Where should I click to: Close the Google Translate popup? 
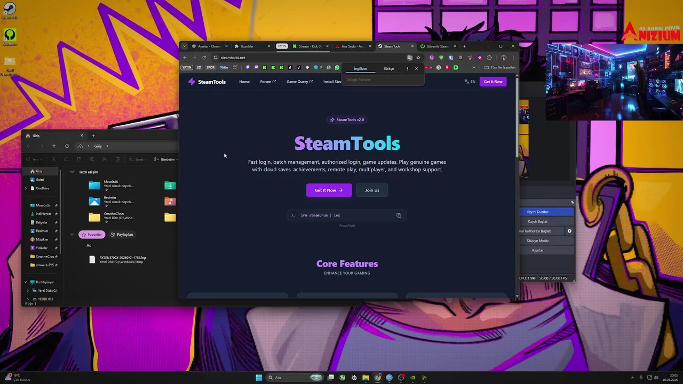[x=416, y=68]
